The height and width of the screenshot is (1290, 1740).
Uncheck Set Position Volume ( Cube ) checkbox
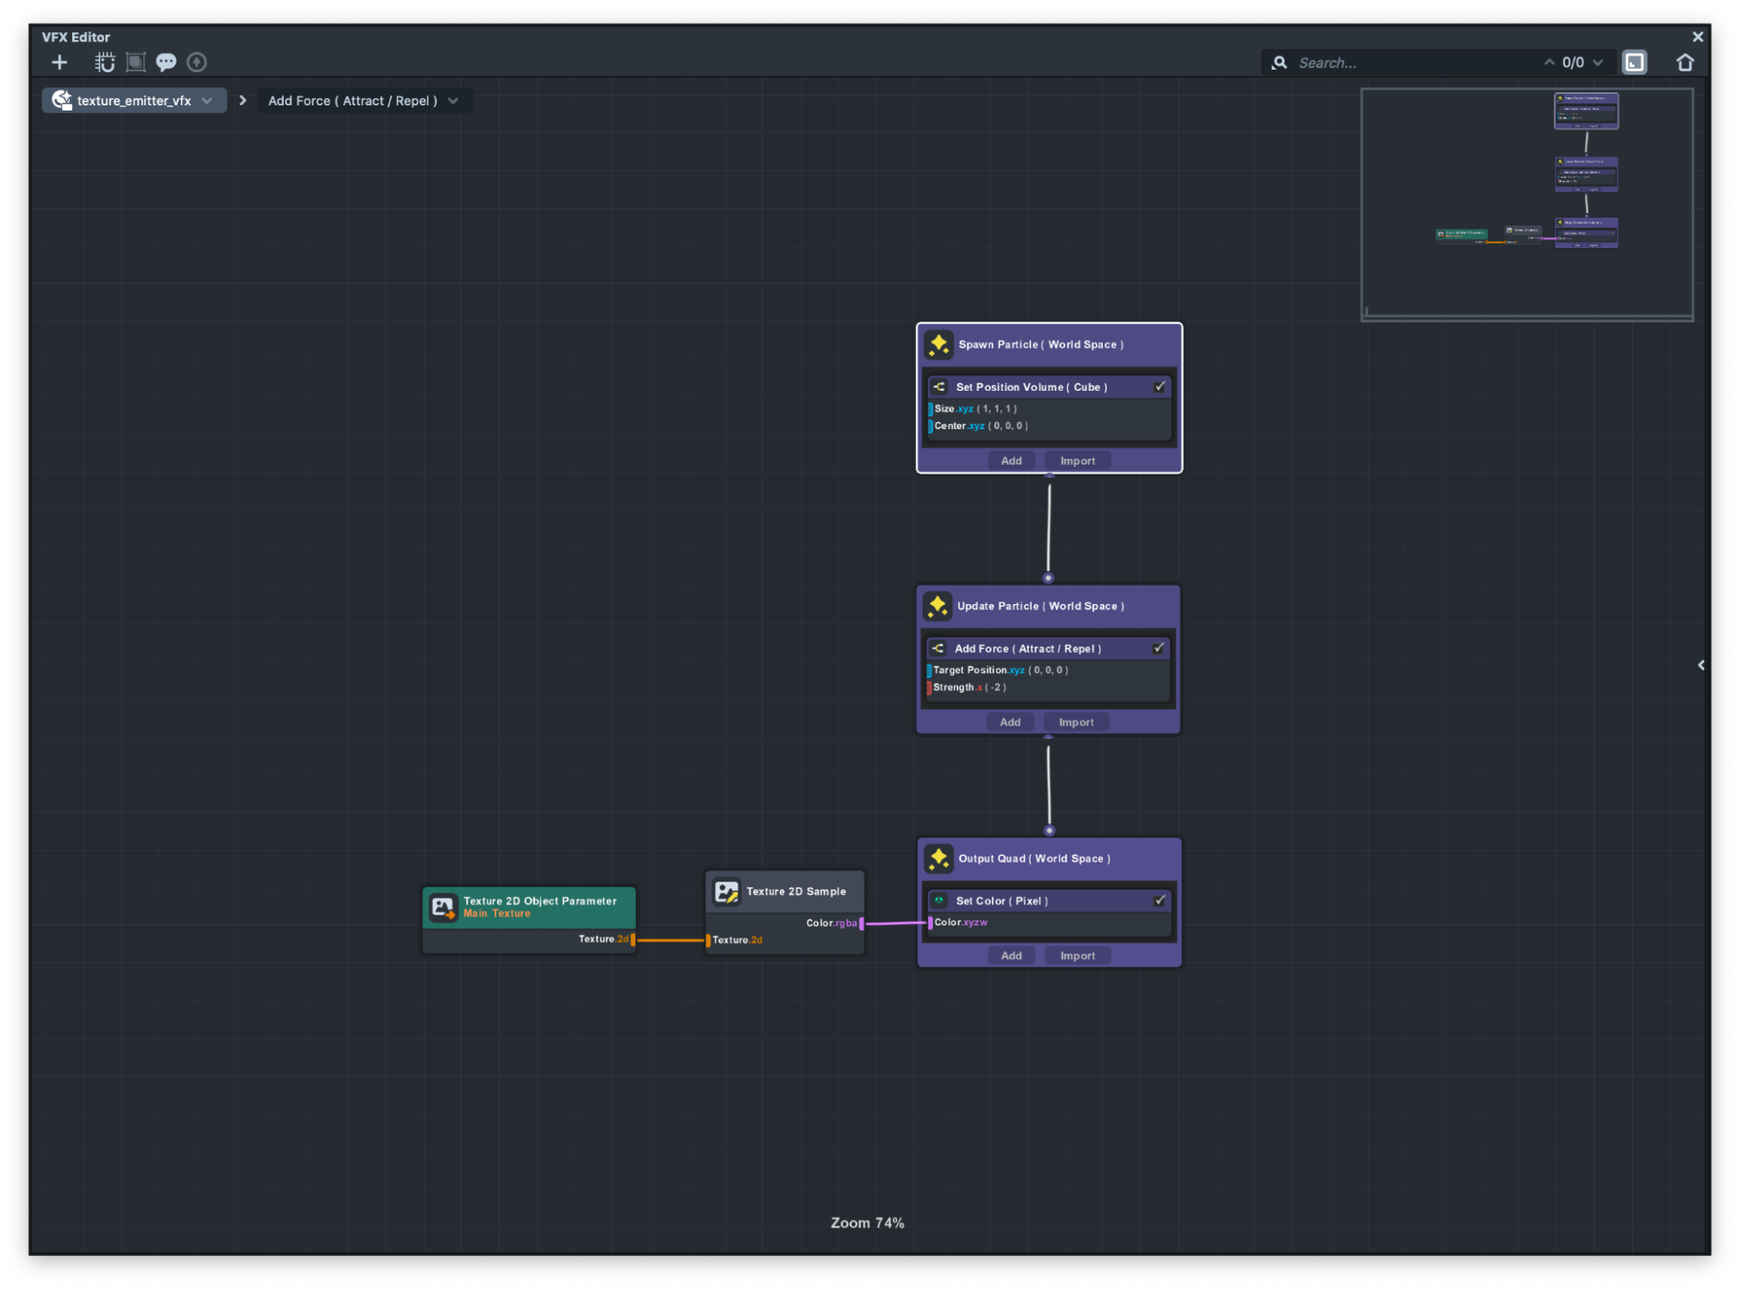[1159, 386]
